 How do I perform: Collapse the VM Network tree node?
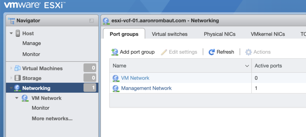coord(17,98)
